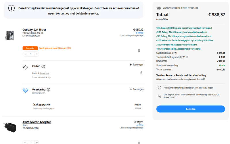The width and height of the screenshot is (230, 144).
Task: Open the Inruilen help tooltip icon
Action: pos(43,66)
